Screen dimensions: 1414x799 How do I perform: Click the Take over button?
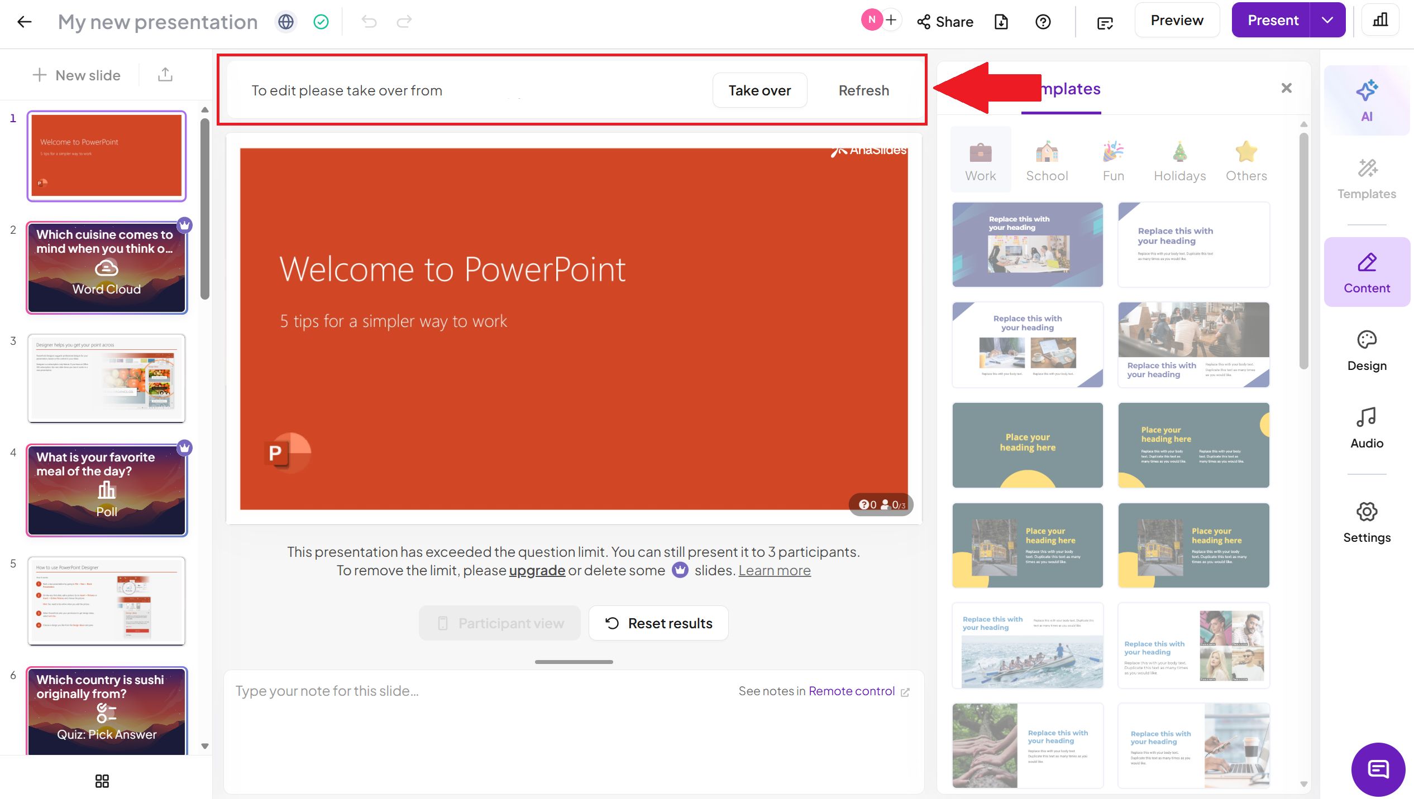pyautogui.click(x=759, y=90)
